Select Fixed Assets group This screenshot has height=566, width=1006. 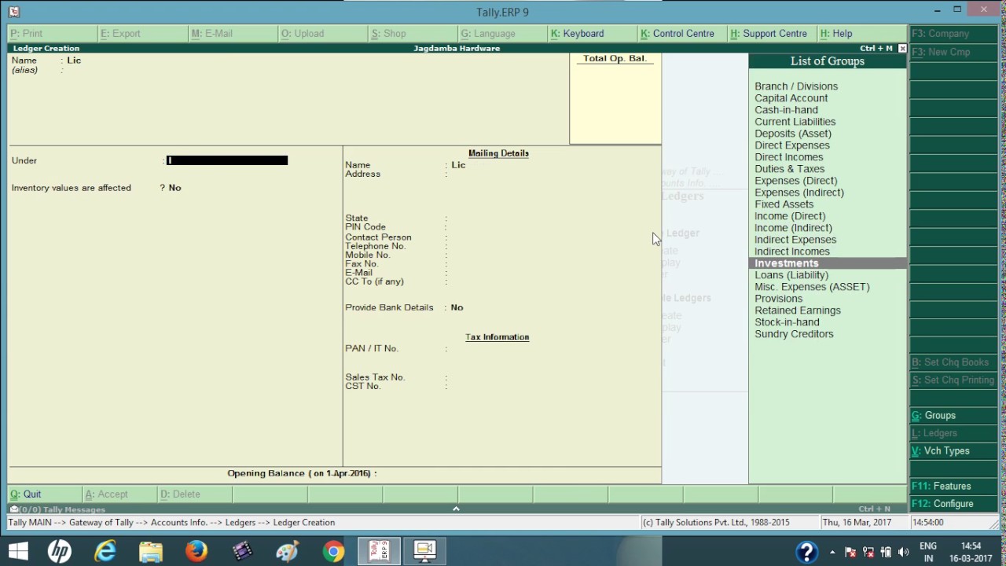point(784,204)
